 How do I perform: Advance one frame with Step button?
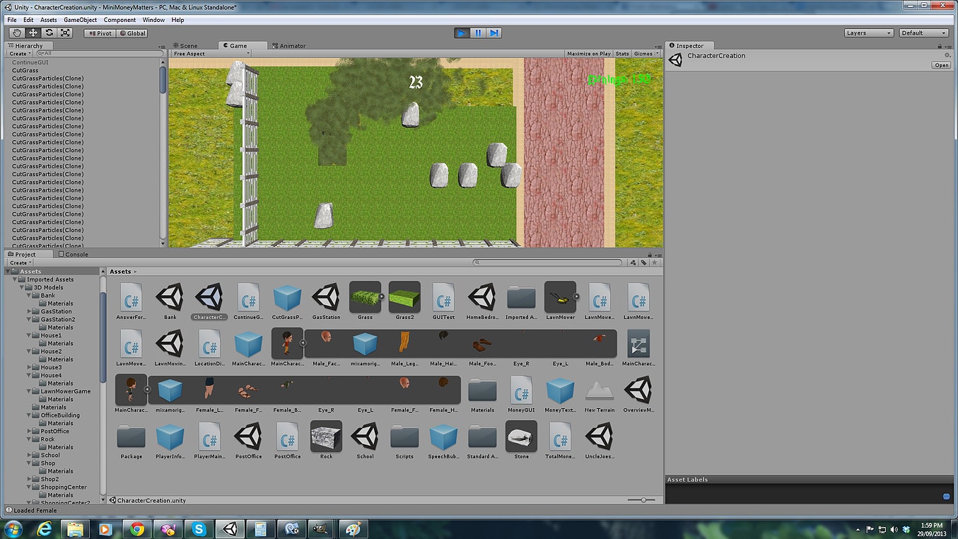pos(494,33)
